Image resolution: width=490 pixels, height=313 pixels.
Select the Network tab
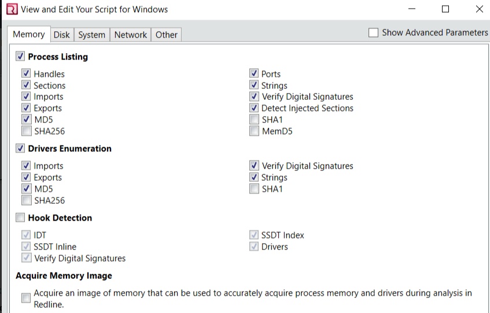[130, 35]
